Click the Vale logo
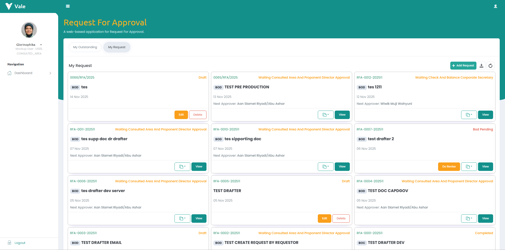 15,6
